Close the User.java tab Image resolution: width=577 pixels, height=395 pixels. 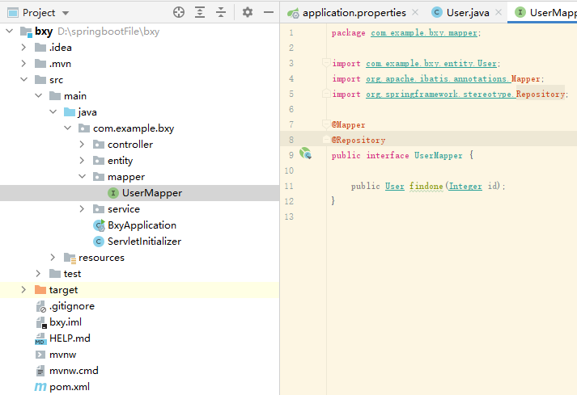(x=499, y=12)
